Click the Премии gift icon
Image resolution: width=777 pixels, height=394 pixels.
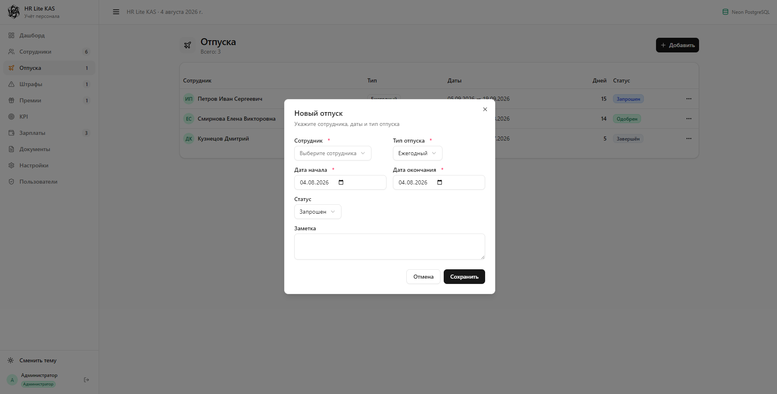click(11, 100)
